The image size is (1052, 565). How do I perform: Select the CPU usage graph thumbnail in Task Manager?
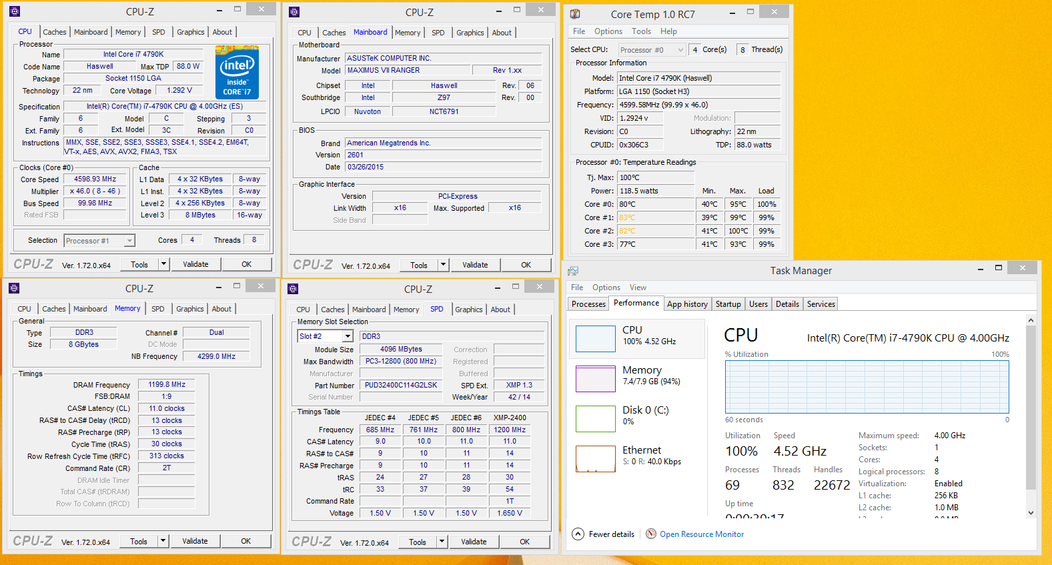[596, 339]
